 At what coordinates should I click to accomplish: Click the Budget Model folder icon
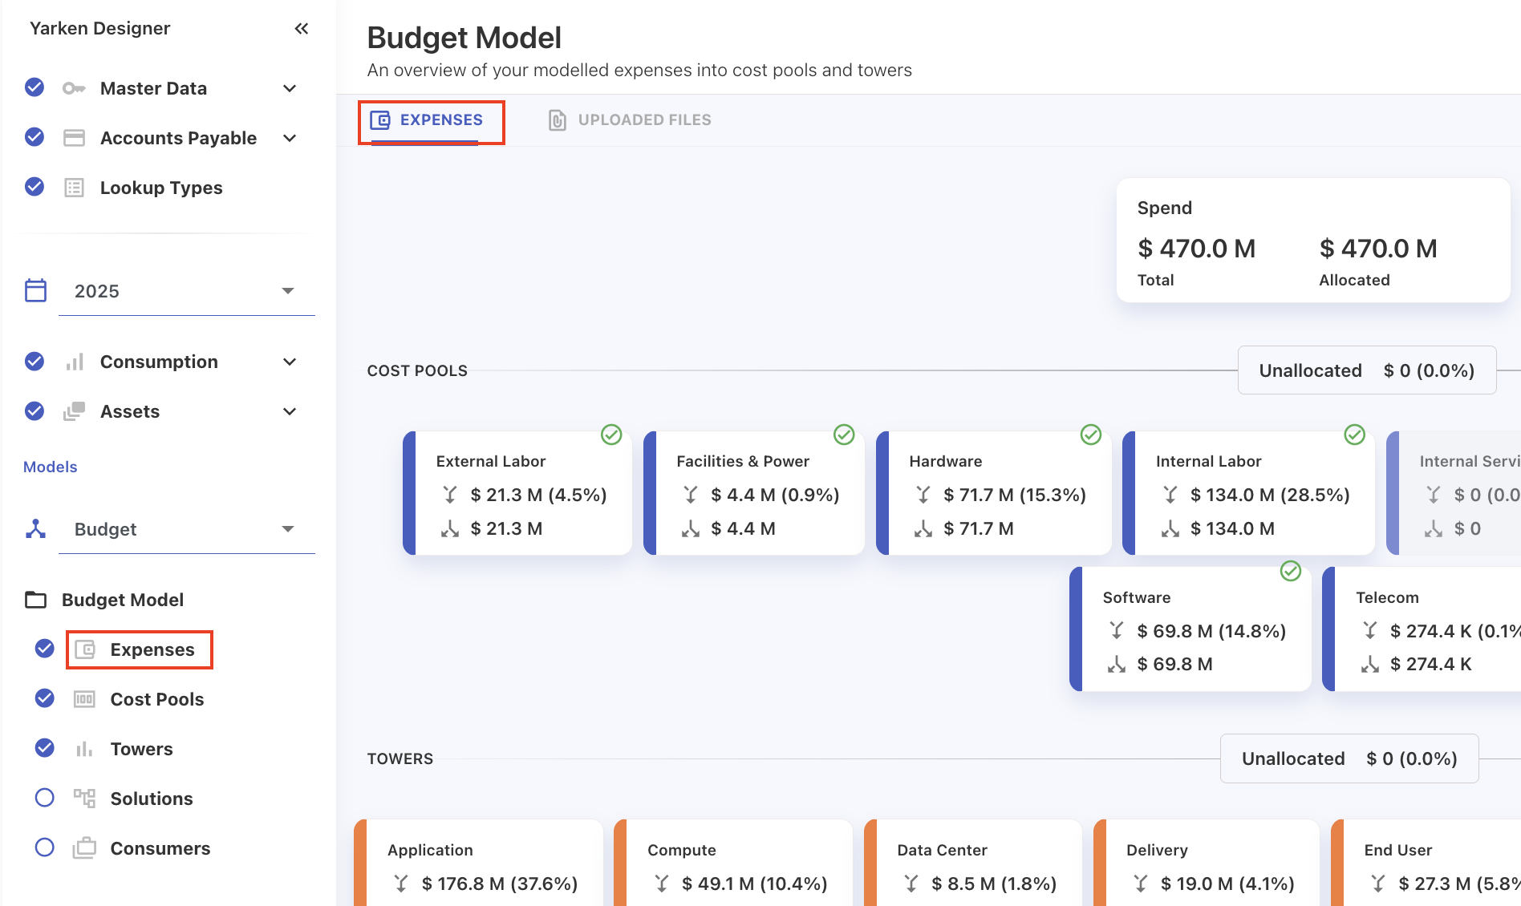click(36, 600)
